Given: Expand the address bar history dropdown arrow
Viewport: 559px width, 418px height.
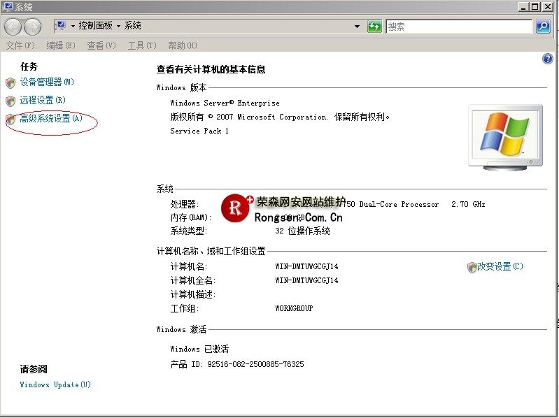Looking at the screenshot, I should [x=358, y=27].
